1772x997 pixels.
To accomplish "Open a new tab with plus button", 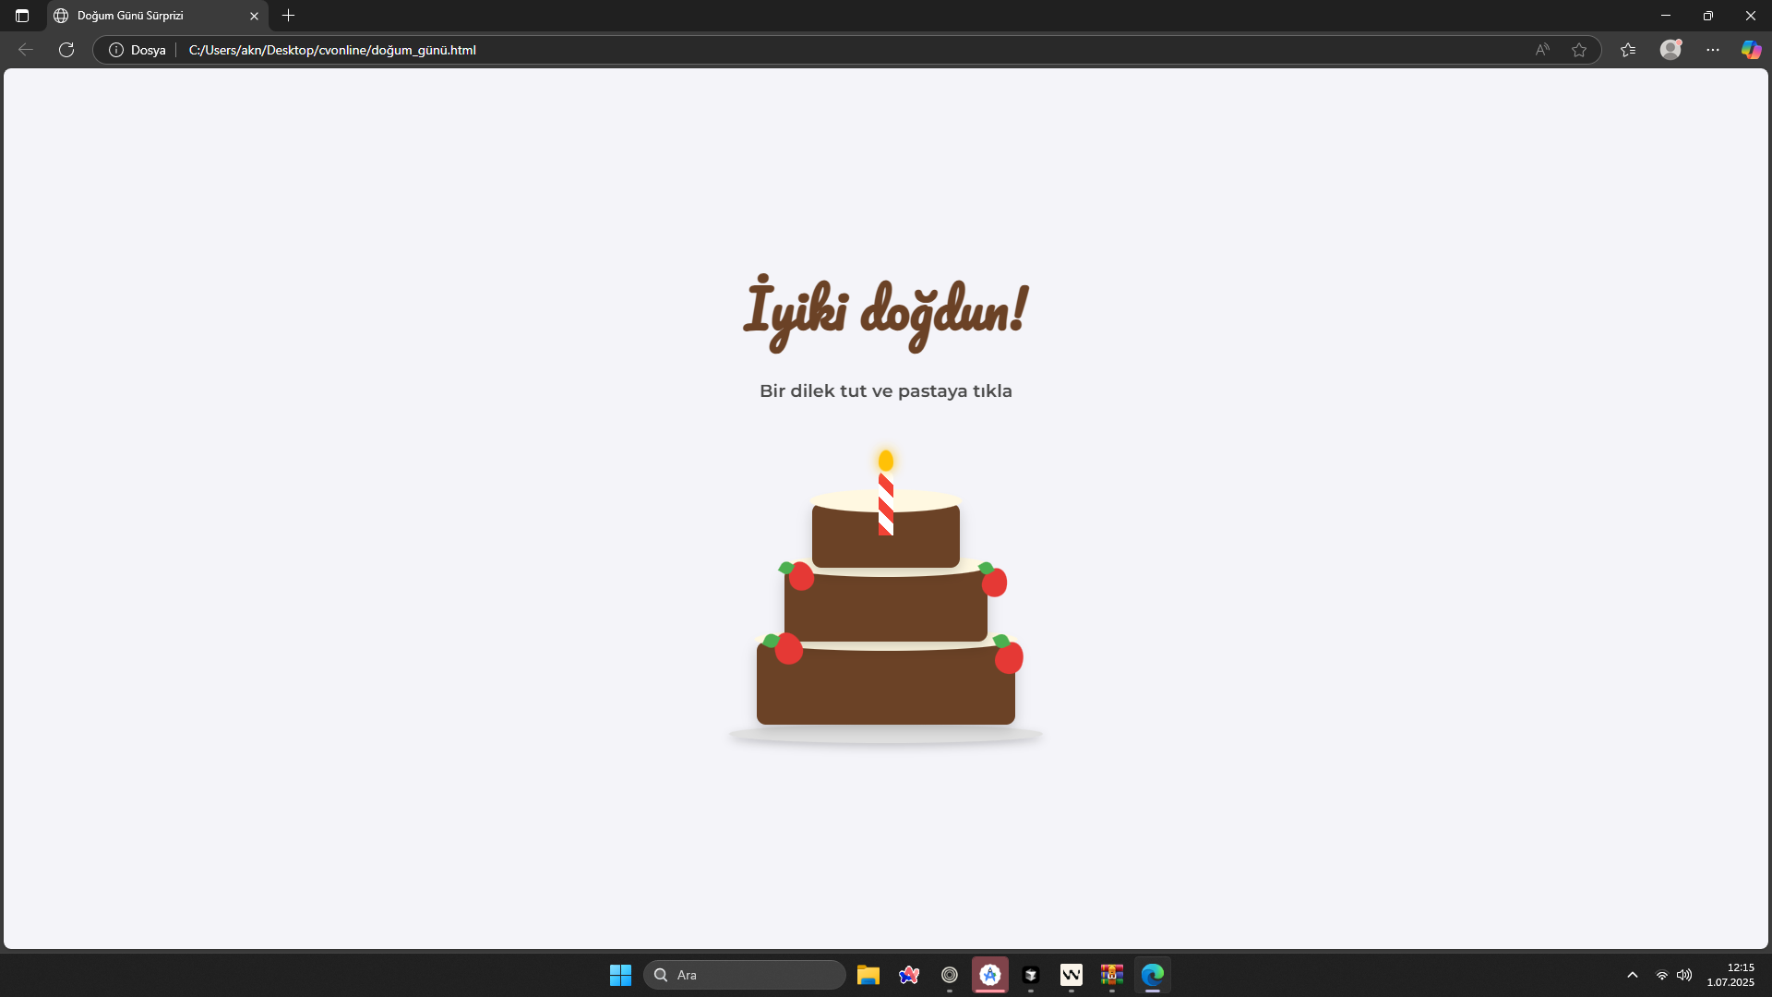I will tap(288, 16).
